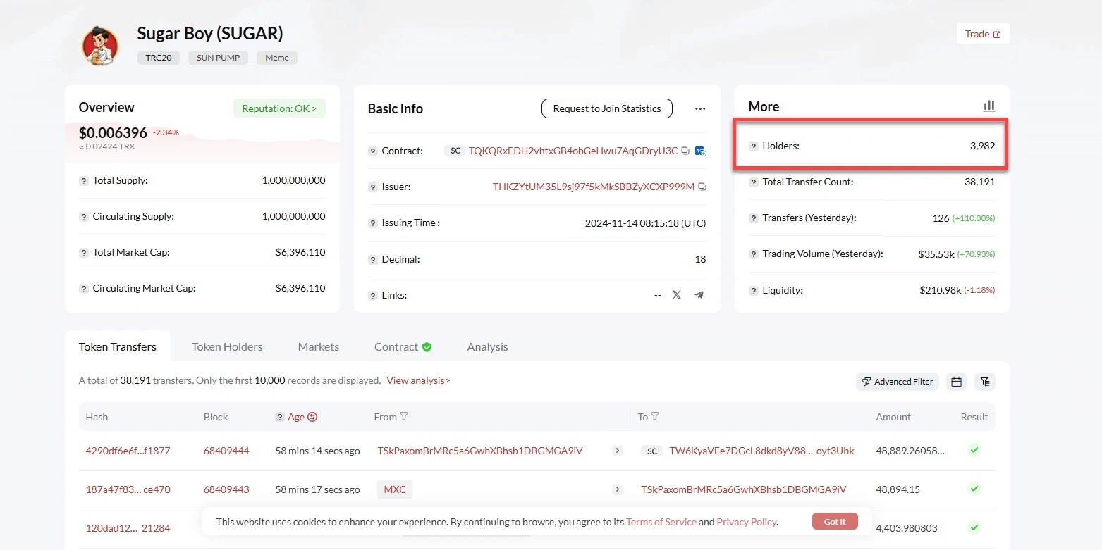Viewport: 1102px width, 550px height.
Task: Click help icon beside Circulating Market Cap
Action: click(x=84, y=289)
